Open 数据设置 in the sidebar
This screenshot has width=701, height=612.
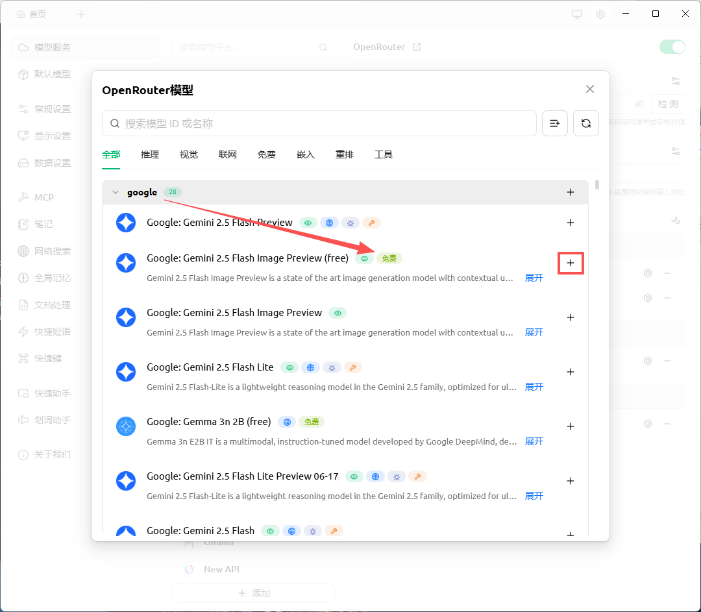click(x=53, y=163)
